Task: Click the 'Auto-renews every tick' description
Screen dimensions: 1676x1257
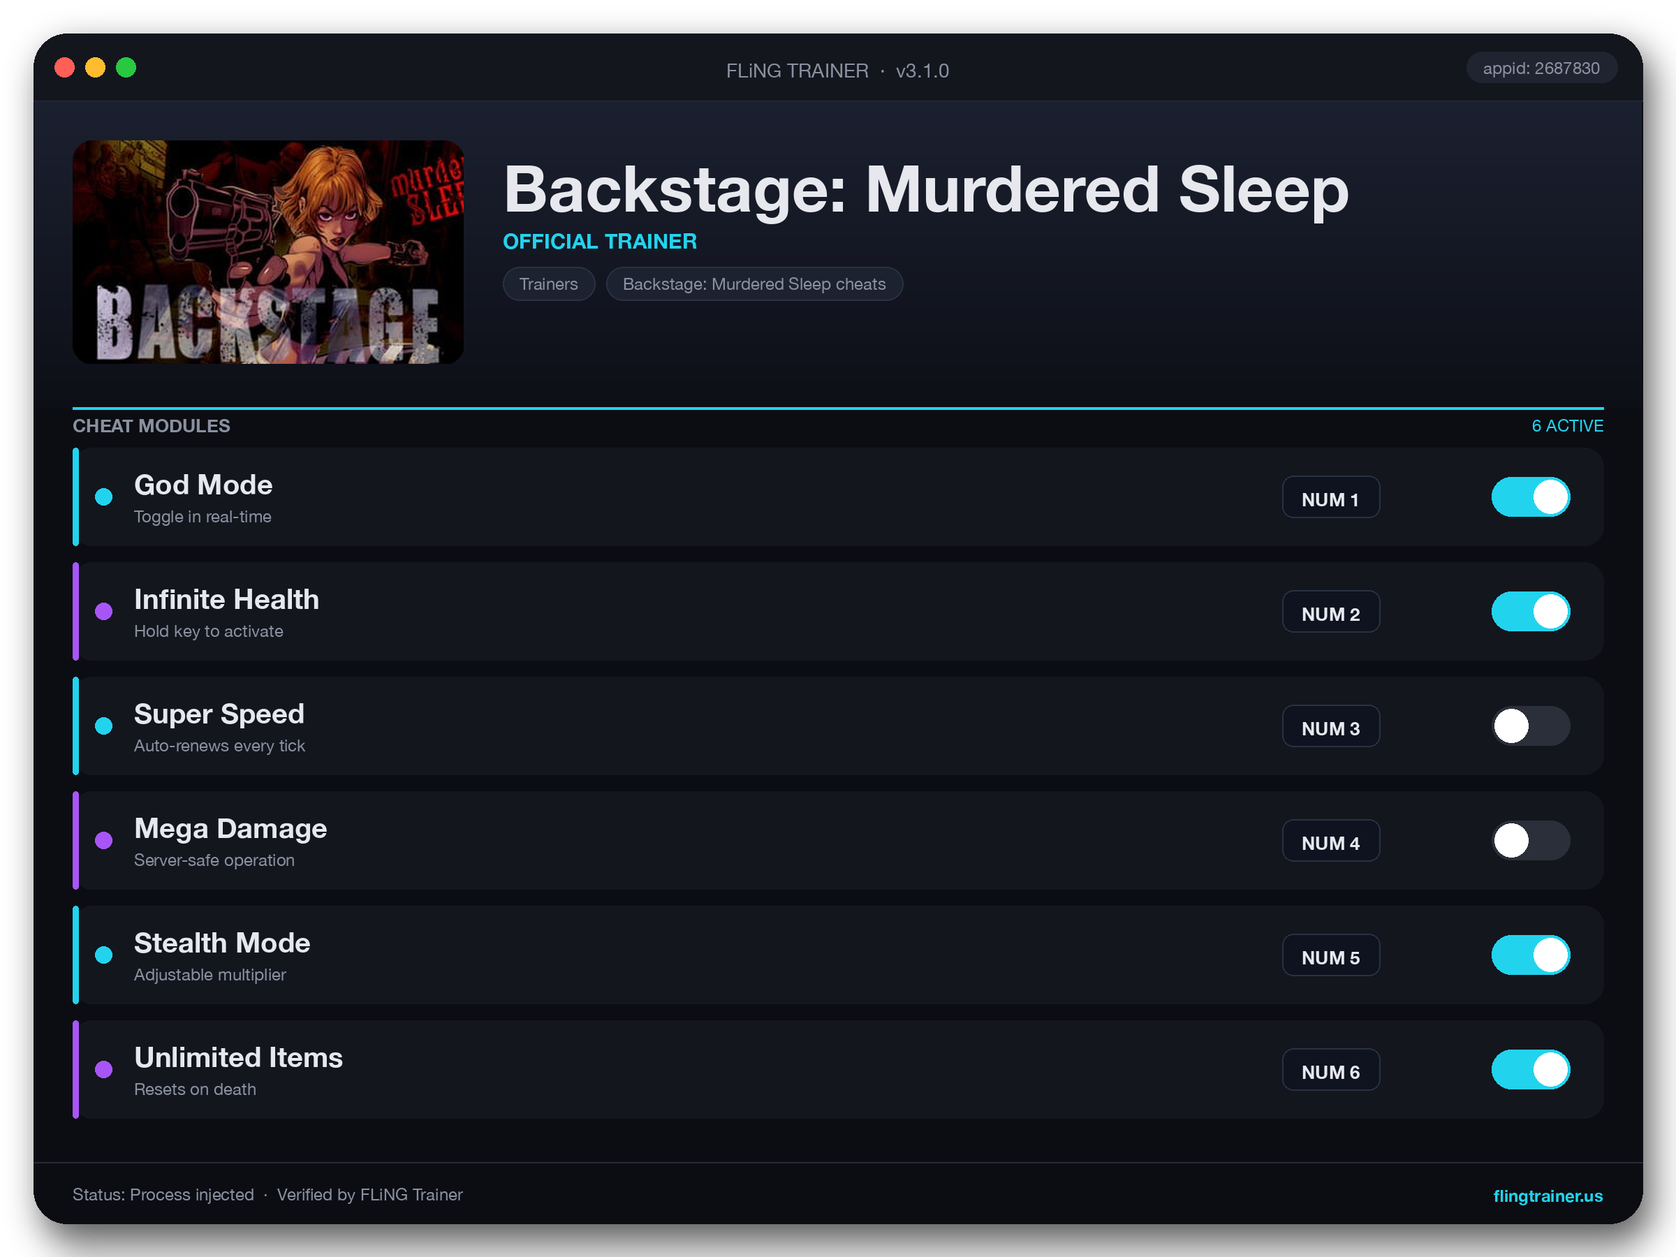Action: click(x=219, y=746)
